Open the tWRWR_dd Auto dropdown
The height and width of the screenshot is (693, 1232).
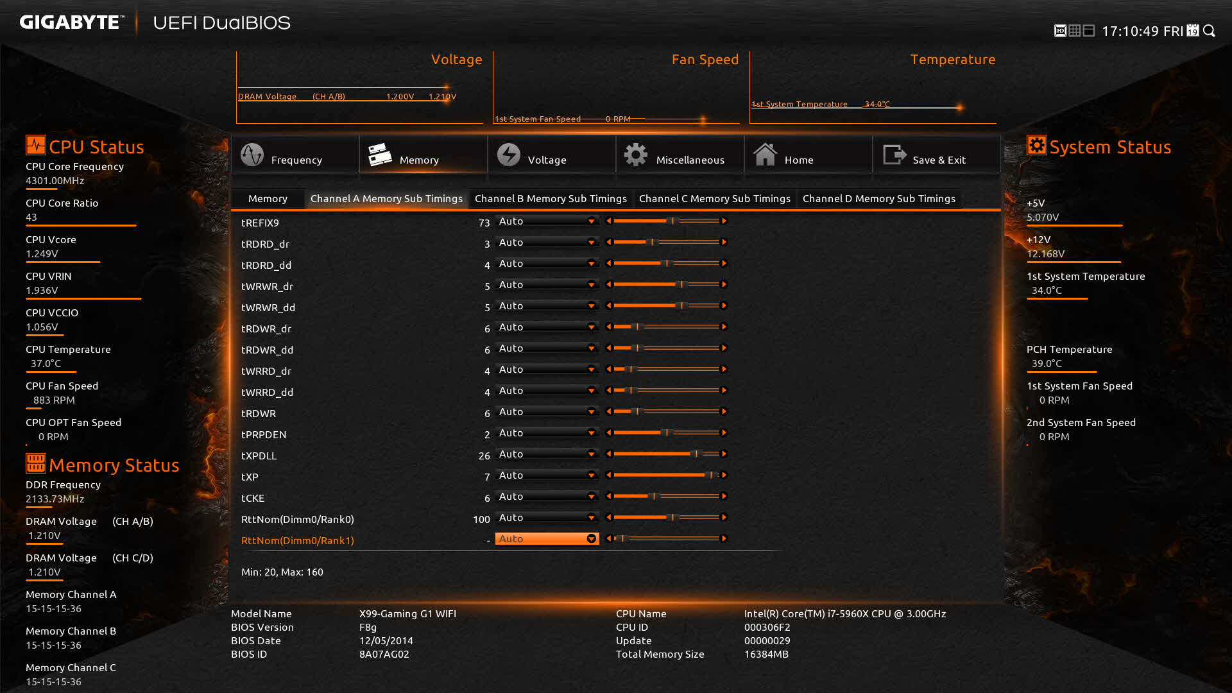click(547, 305)
